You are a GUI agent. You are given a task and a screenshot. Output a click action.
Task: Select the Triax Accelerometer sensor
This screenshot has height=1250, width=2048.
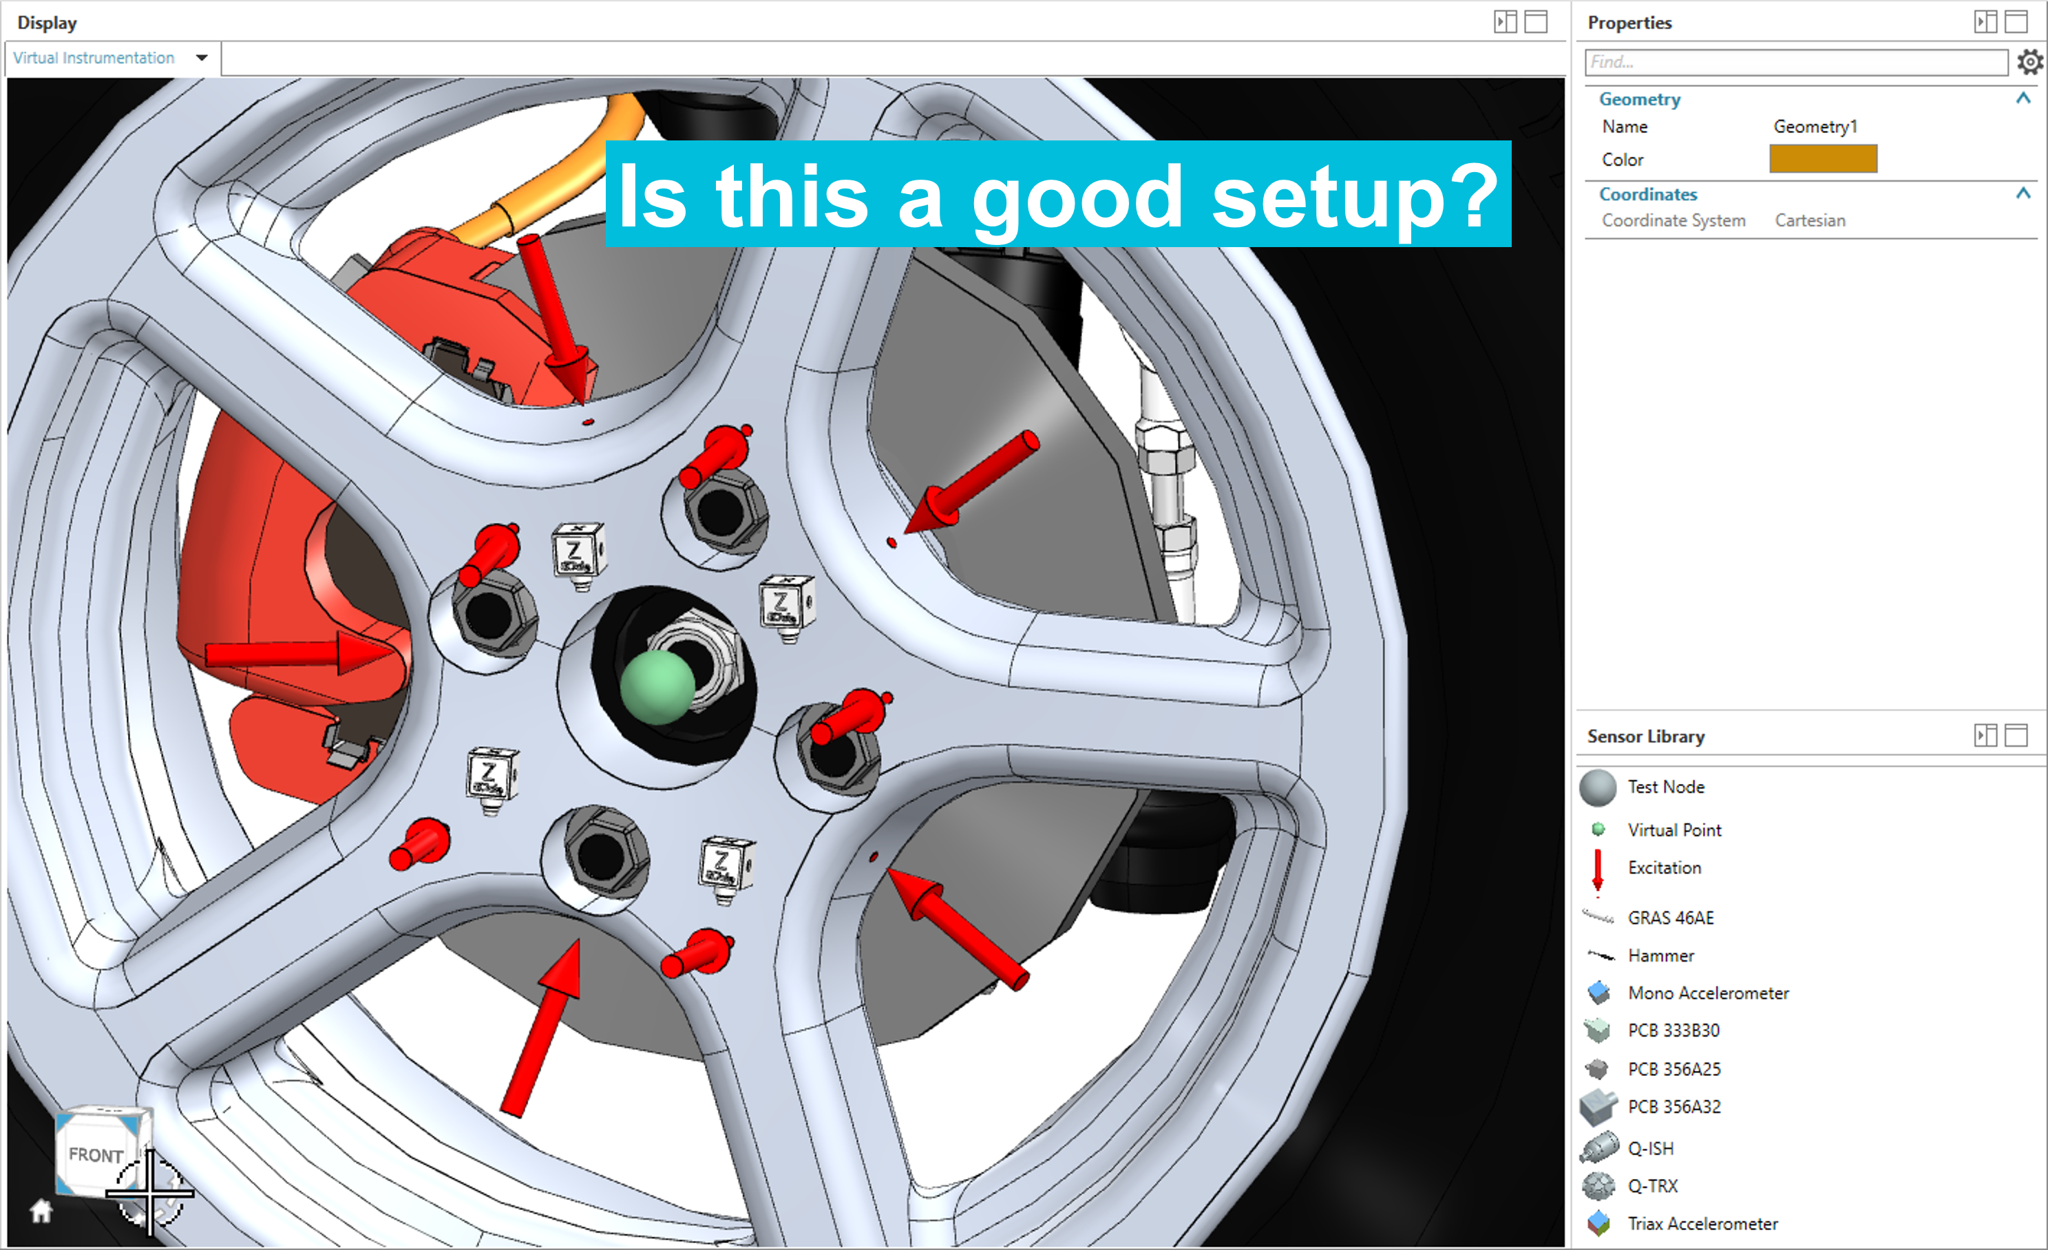[x=1702, y=1223]
